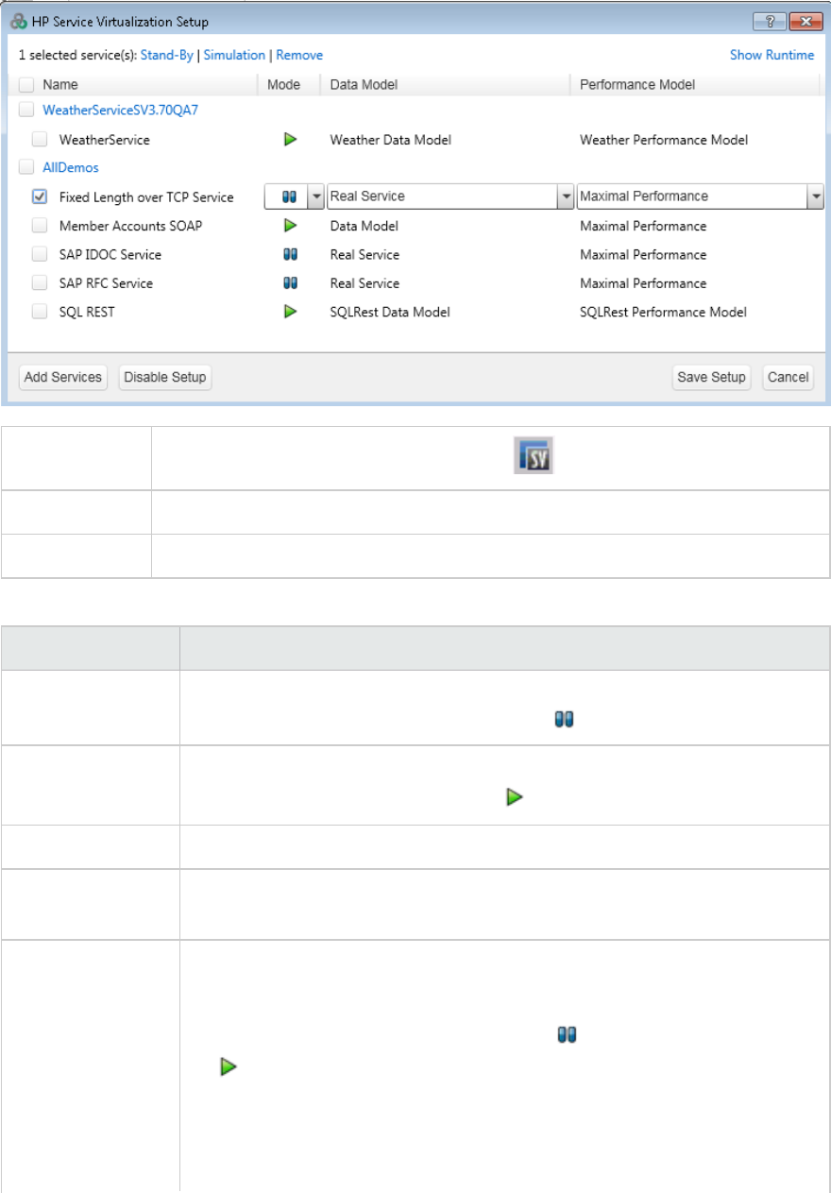The height and width of the screenshot is (1193, 831).
Task: Click the help question mark button
Action: (x=768, y=21)
